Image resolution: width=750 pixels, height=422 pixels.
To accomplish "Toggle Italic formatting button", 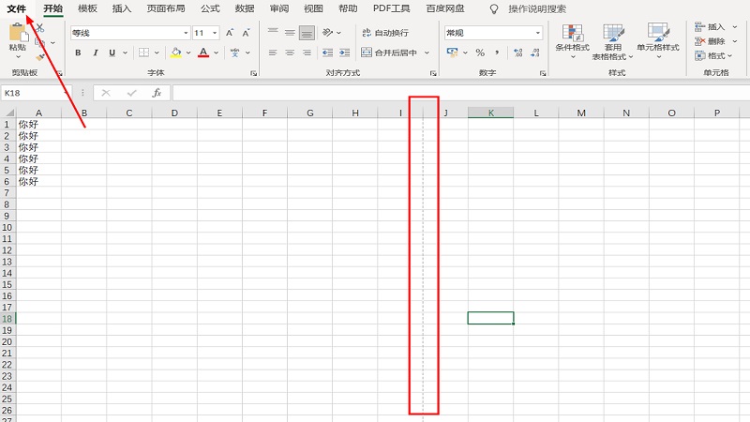I will (x=94, y=53).
